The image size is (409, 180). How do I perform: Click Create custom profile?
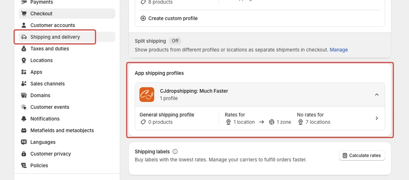172,18
